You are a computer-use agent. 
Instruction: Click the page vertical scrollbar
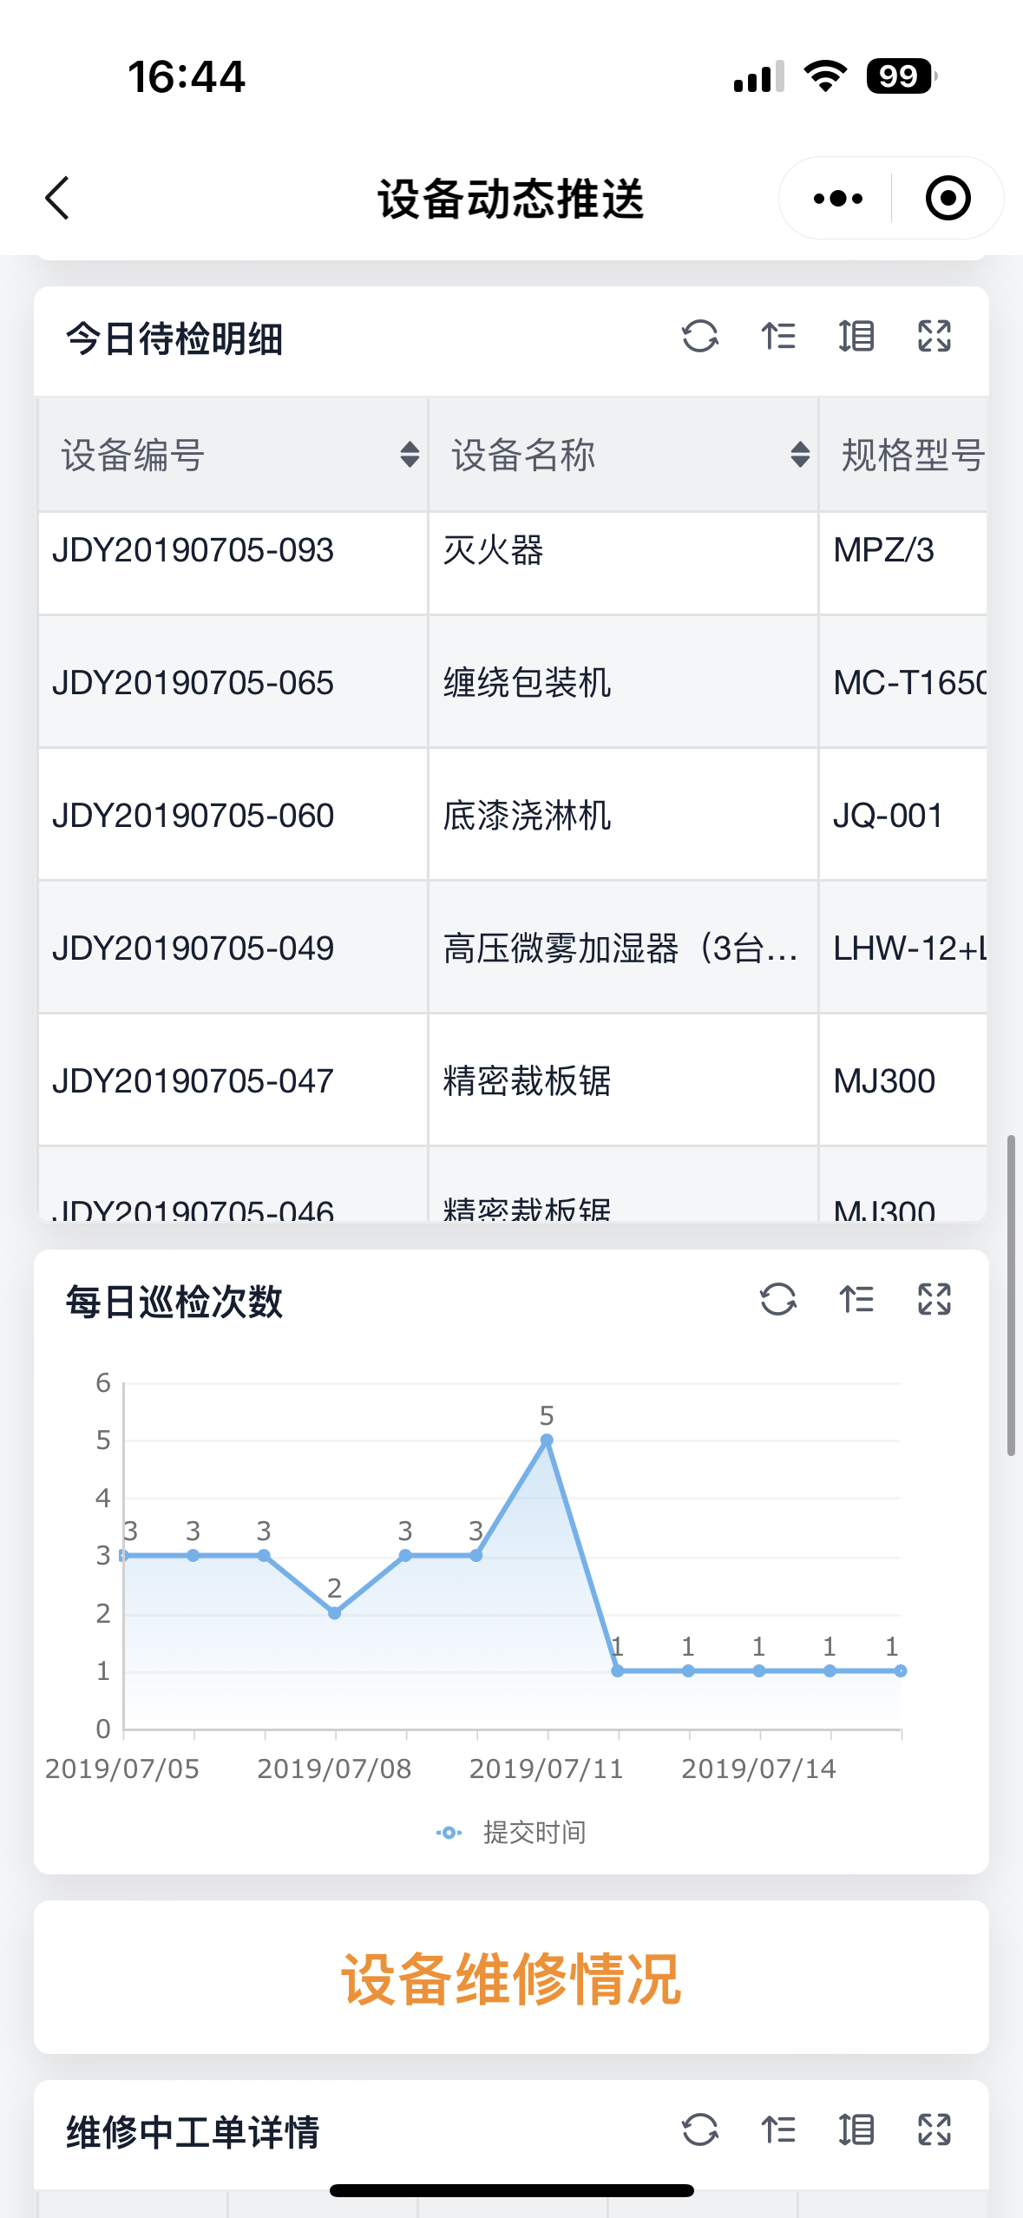pos(1011,1293)
